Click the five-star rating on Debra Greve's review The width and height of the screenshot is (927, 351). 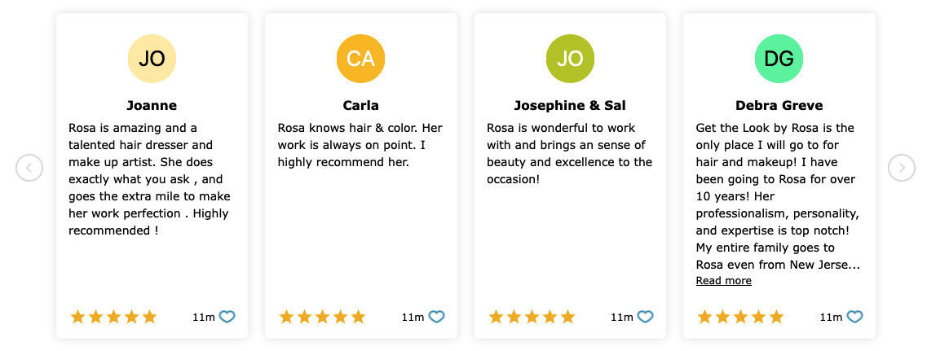pyautogui.click(x=741, y=318)
